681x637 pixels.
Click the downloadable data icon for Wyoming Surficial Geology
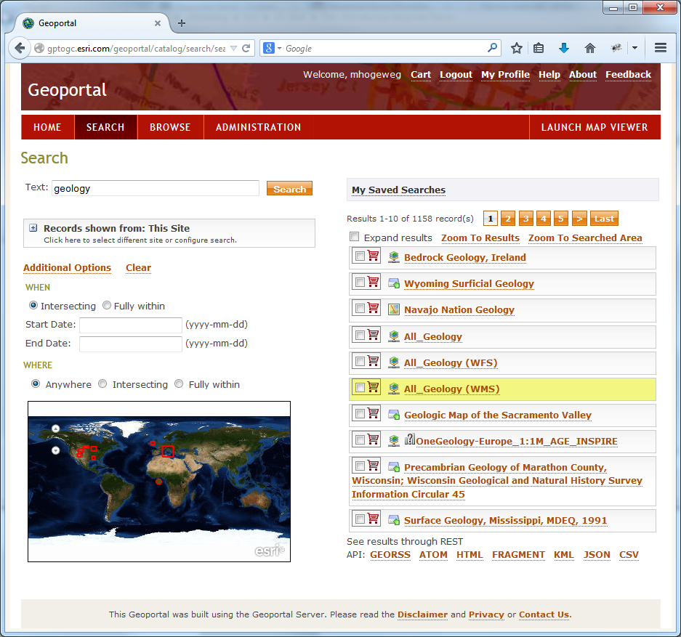[x=393, y=283]
